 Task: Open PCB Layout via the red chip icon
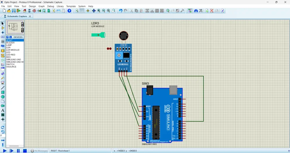[x=34, y=11]
